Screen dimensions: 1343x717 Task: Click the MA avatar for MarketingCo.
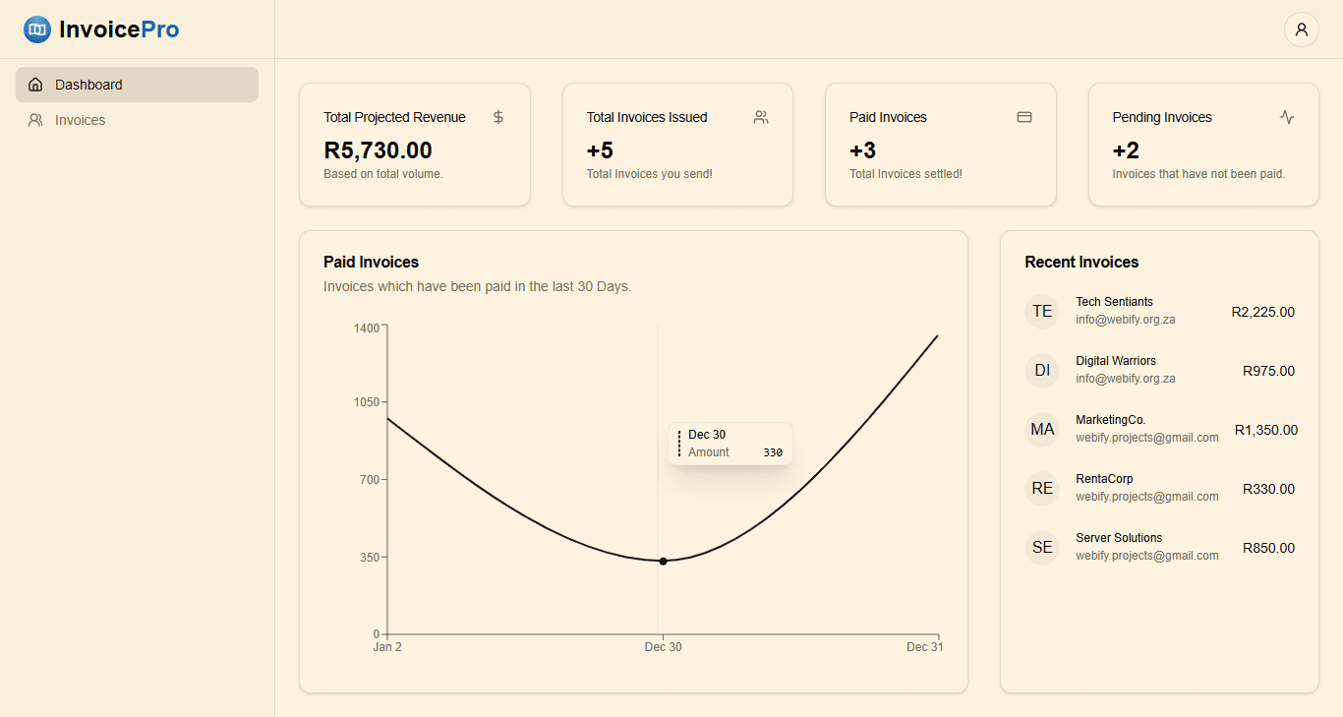pyautogui.click(x=1042, y=430)
